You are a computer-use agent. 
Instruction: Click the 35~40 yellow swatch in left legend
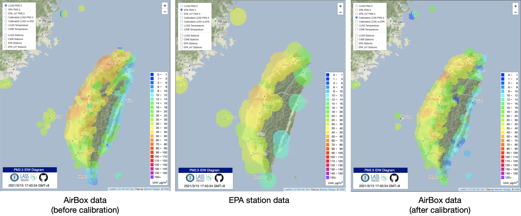[x=152, y=128]
